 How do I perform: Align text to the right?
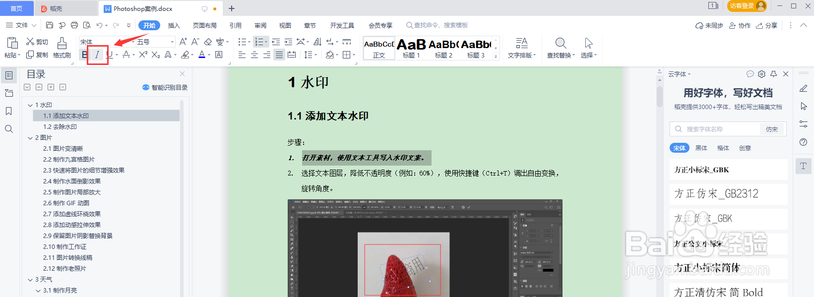[267, 55]
